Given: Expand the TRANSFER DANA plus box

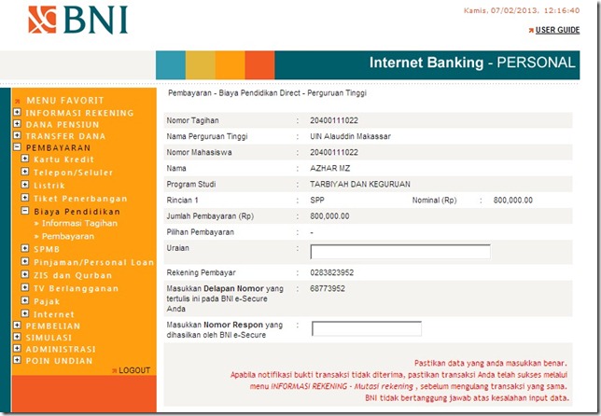Looking at the screenshot, I should coord(17,135).
